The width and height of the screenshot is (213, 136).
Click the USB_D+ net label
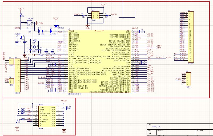(150, 67)
